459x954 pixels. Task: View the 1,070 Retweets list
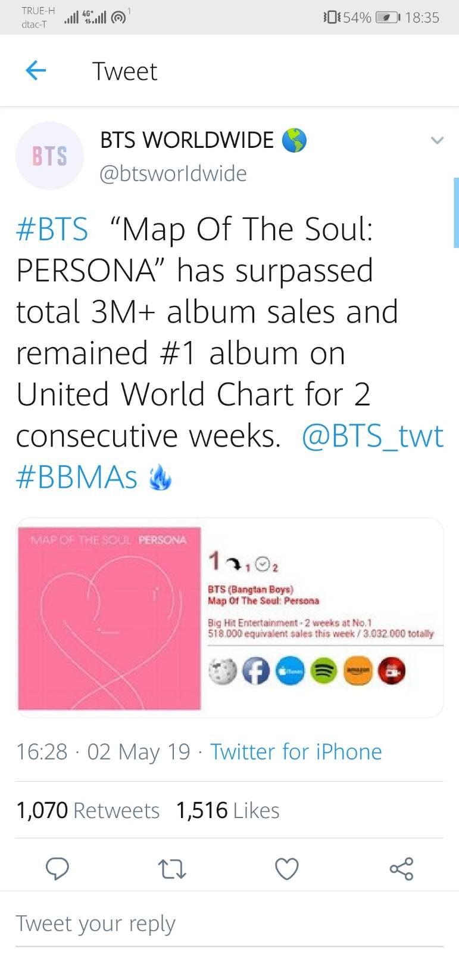(x=88, y=810)
